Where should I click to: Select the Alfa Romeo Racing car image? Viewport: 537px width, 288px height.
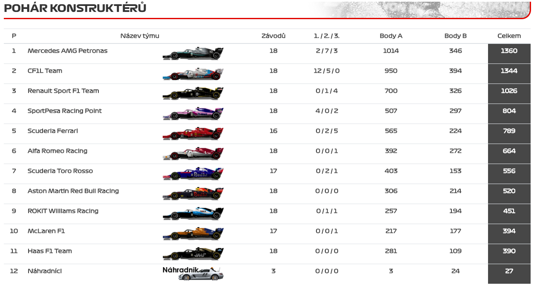pos(193,153)
